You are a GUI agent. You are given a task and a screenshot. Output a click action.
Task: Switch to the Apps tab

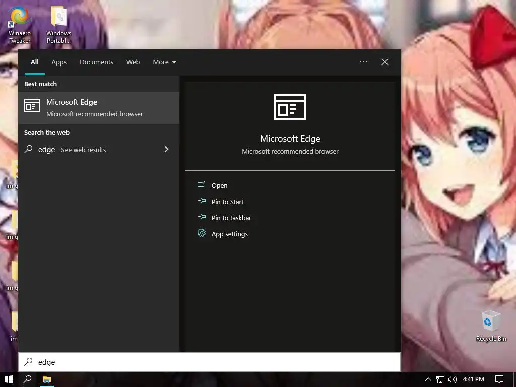pyautogui.click(x=59, y=62)
